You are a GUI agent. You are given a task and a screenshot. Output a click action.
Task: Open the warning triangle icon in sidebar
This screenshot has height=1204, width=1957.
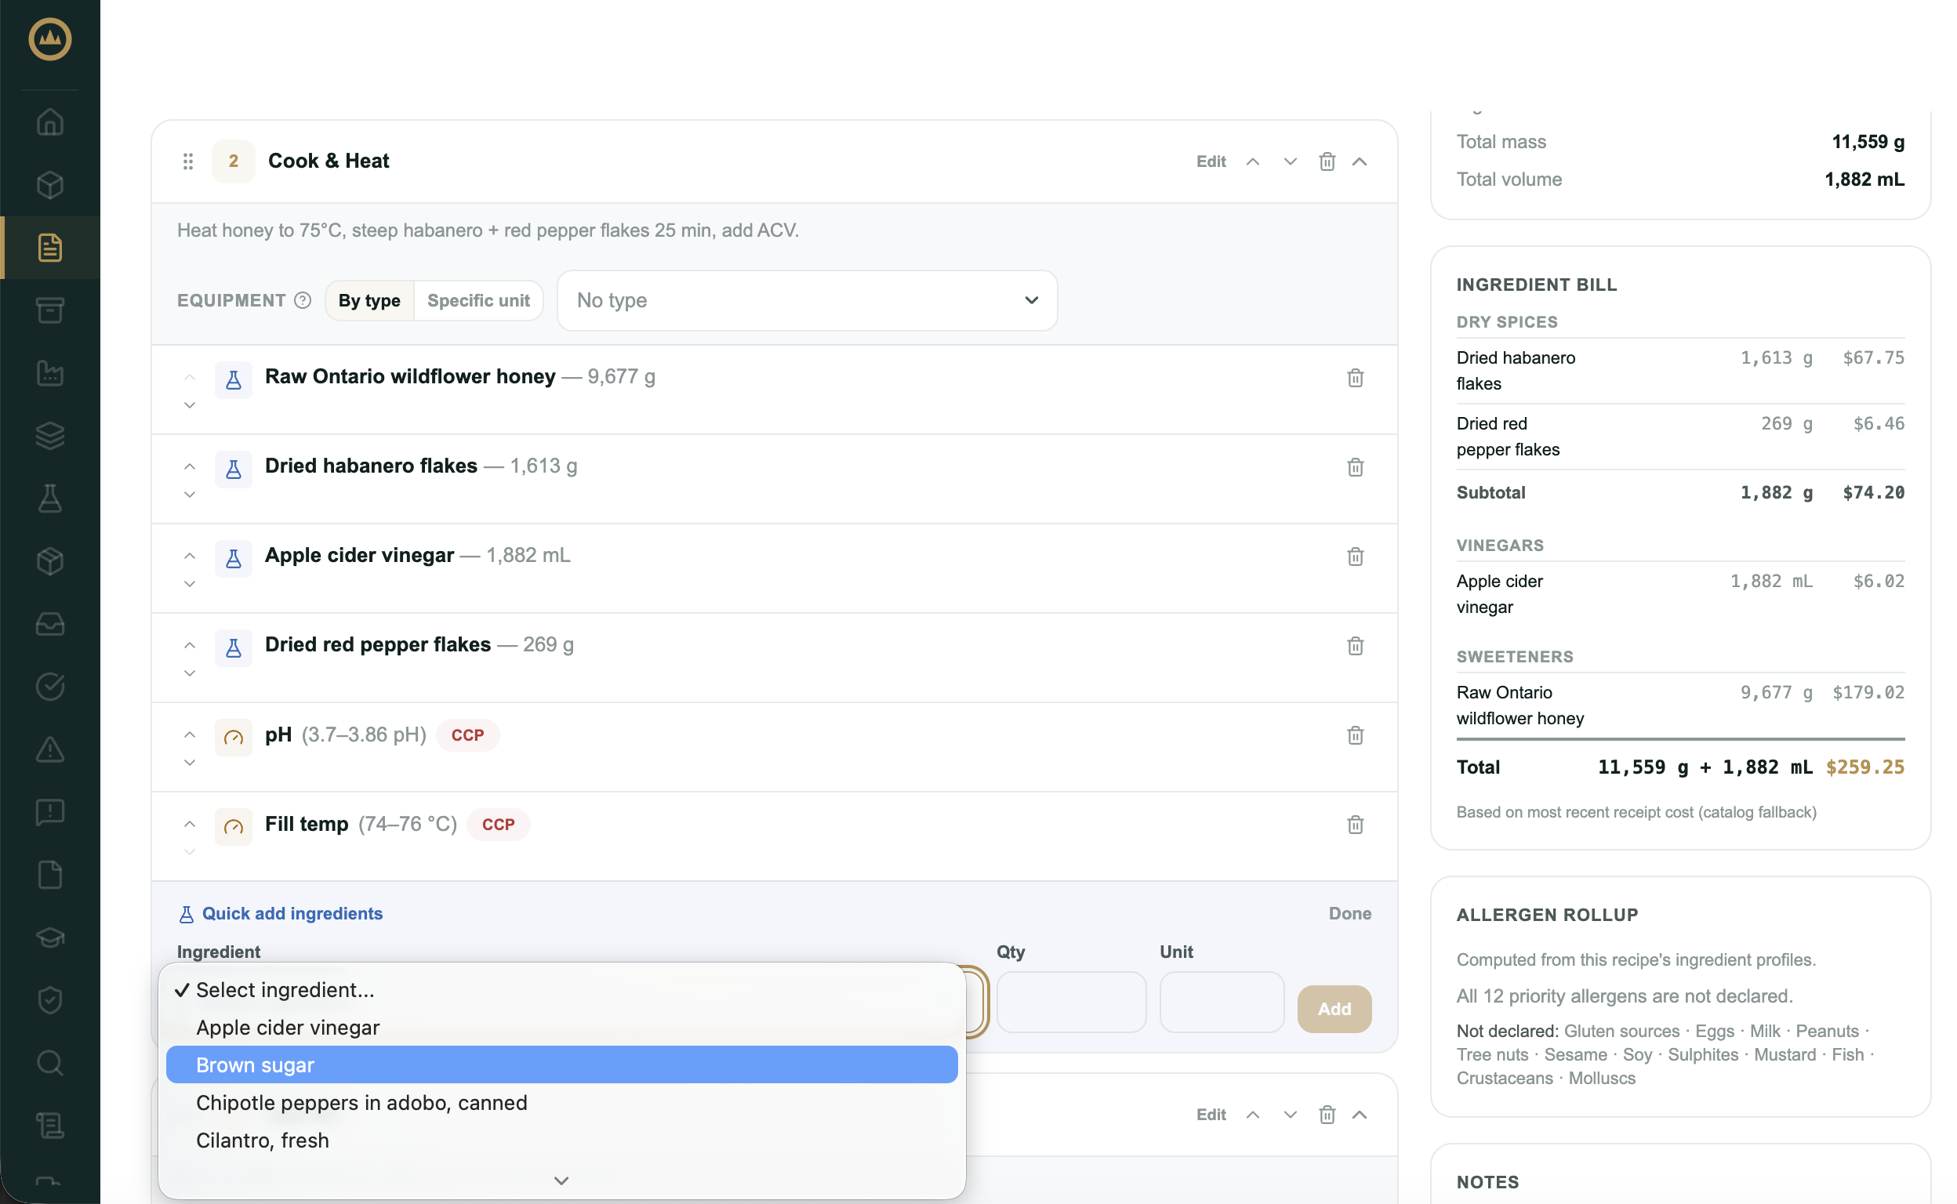point(50,749)
